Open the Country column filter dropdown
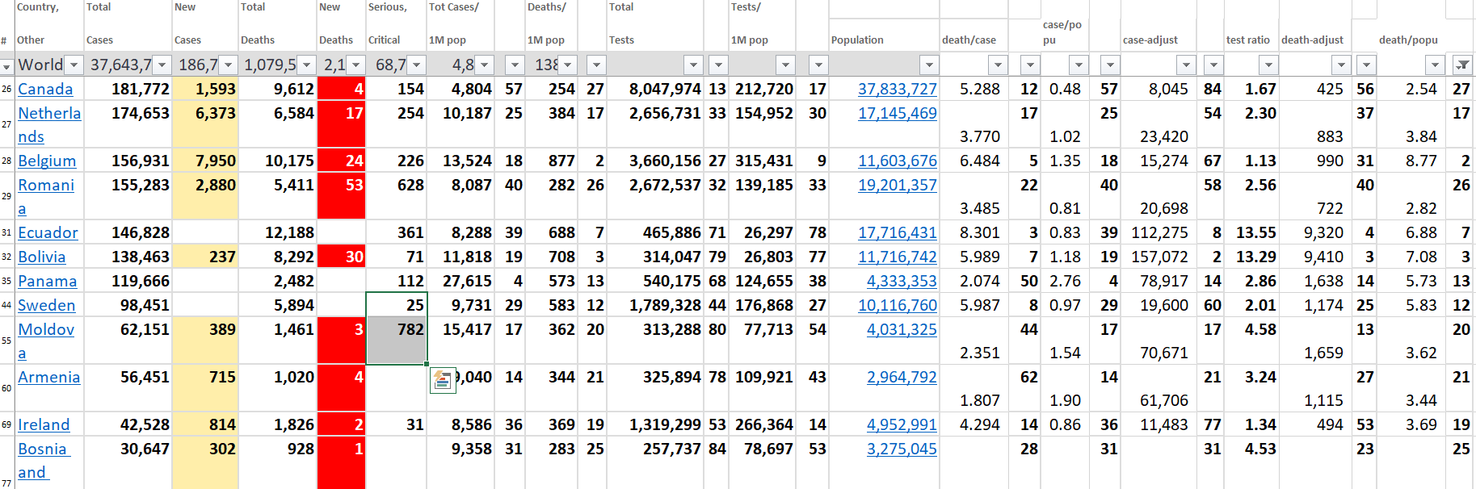The image size is (1476, 489). point(74,65)
